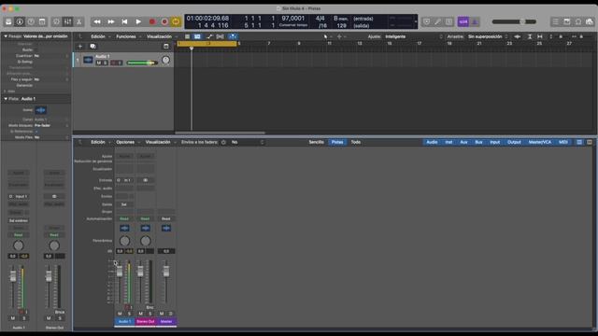Toggle the Aux channel filter button
The image size is (598, 336).
(x=463, y=142)
